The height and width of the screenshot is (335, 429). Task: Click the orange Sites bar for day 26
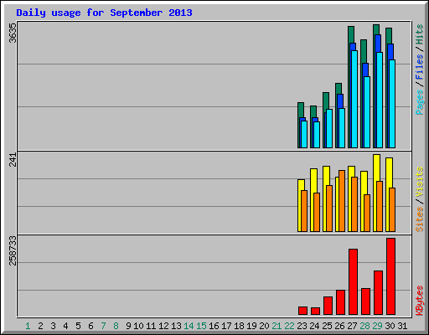coord(342,201)
